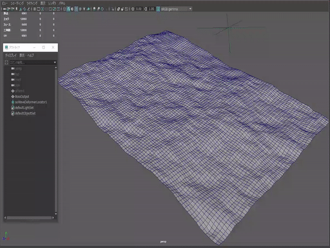
Task: Open the レンダラ panel menu
Action: pos(52,3)
